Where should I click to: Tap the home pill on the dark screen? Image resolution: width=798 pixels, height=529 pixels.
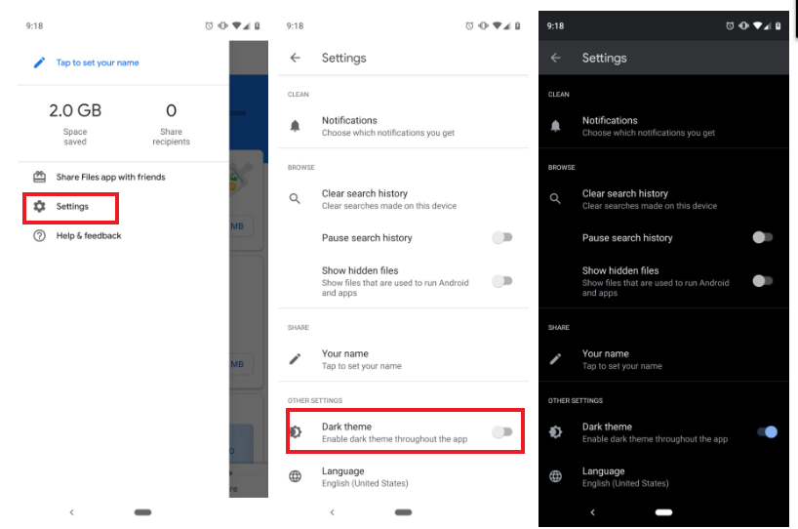pos(663,511)
